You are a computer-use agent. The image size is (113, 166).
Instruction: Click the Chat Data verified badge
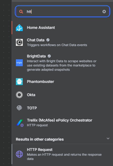click(x=48, y=40)
